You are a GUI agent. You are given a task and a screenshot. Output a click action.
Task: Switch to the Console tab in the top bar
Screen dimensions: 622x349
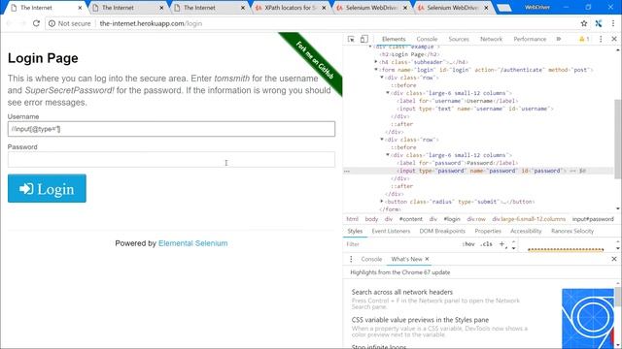click(427, 39)
